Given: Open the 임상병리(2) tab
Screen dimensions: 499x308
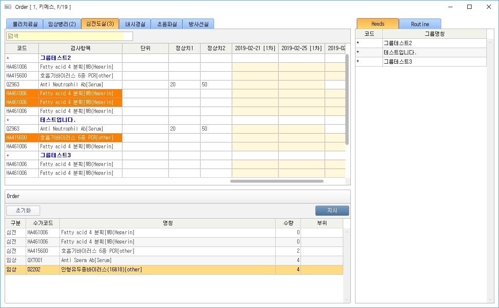Looking at the screenshot, I should (62, 24).
